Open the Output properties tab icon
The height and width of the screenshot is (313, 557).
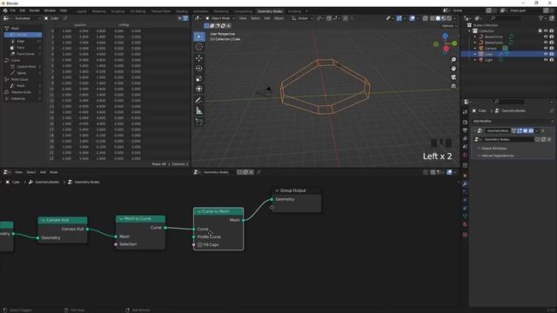point(465,130)
